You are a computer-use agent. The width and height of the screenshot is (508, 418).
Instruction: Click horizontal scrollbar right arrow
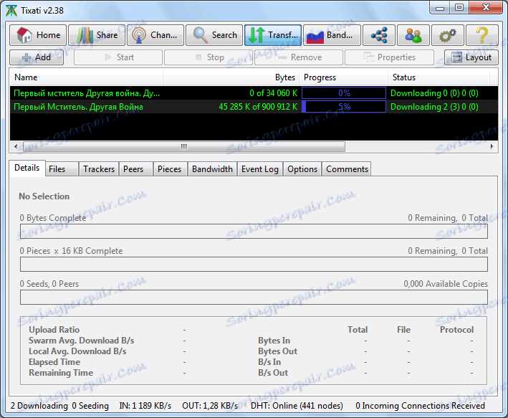(x=492, y=146)
